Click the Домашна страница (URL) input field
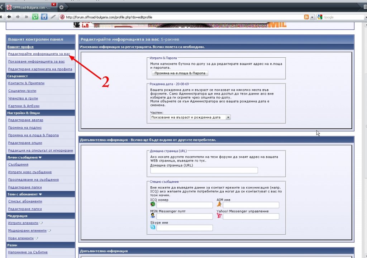Viewport: 367px width, 258px height. pyautogui.click(x=204, y=170)
